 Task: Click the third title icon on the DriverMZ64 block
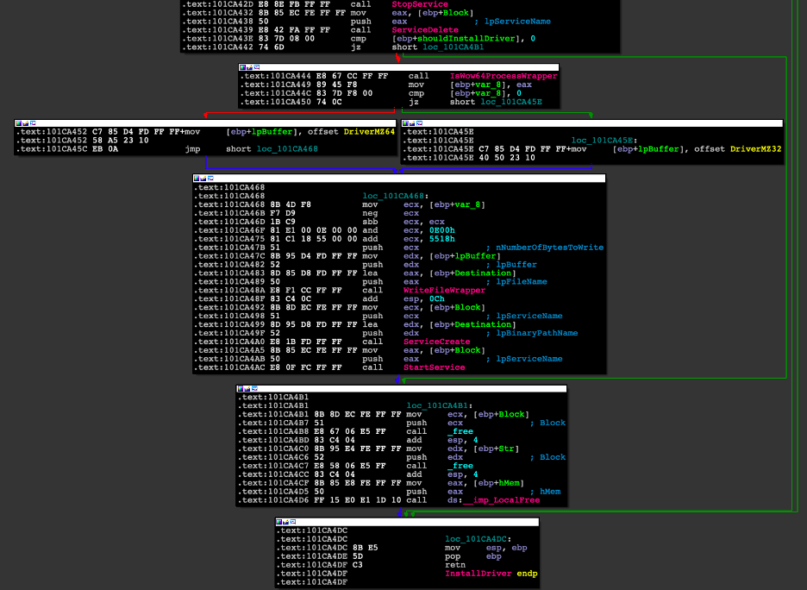pyautogui.click(x=33, y=123)
